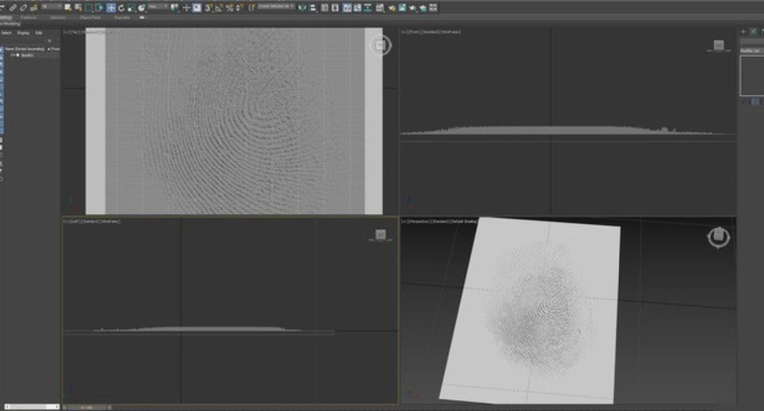Toggle the 3D Snaps button

coord(208,7)
